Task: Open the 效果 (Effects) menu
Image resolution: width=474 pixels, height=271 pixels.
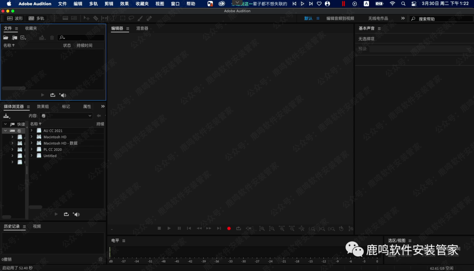Action: (124, 4)
